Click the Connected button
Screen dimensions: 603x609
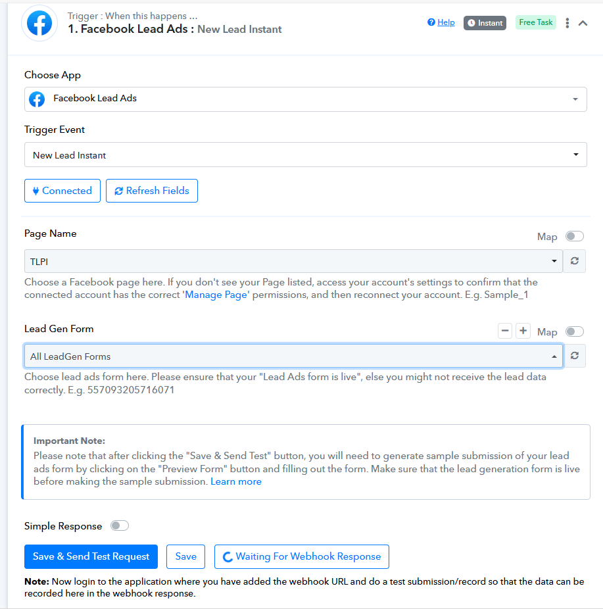click(x=62, y=191)
